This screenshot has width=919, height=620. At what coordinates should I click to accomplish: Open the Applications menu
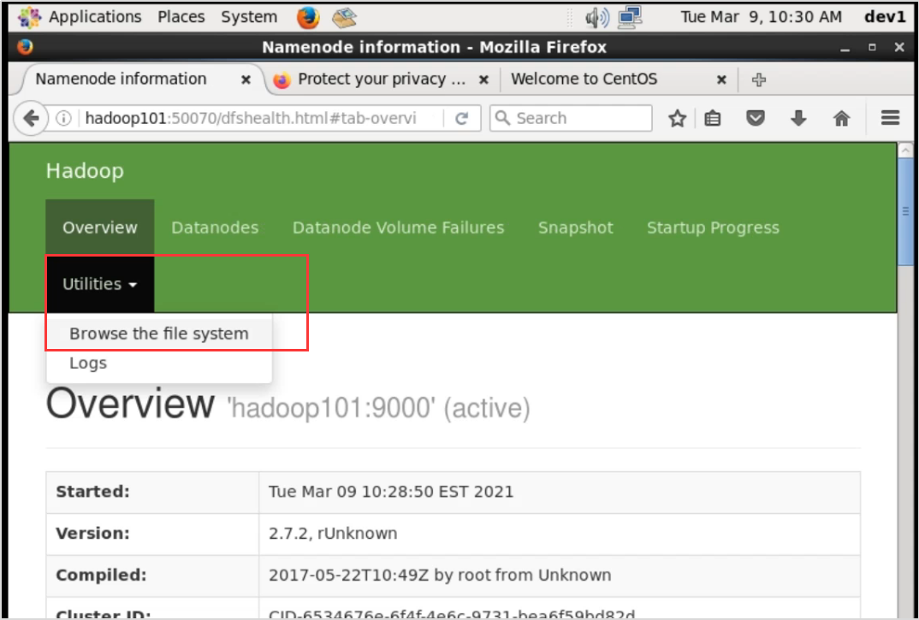coord(95,17)
